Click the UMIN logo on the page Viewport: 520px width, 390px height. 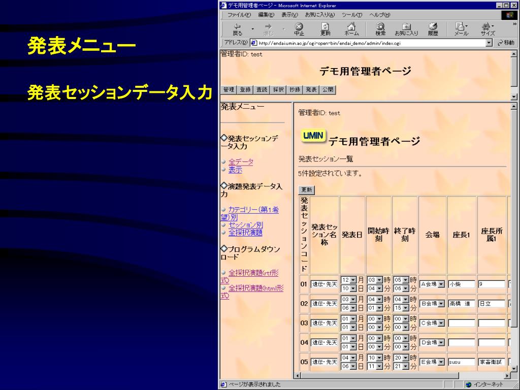(x=313, y=136)
